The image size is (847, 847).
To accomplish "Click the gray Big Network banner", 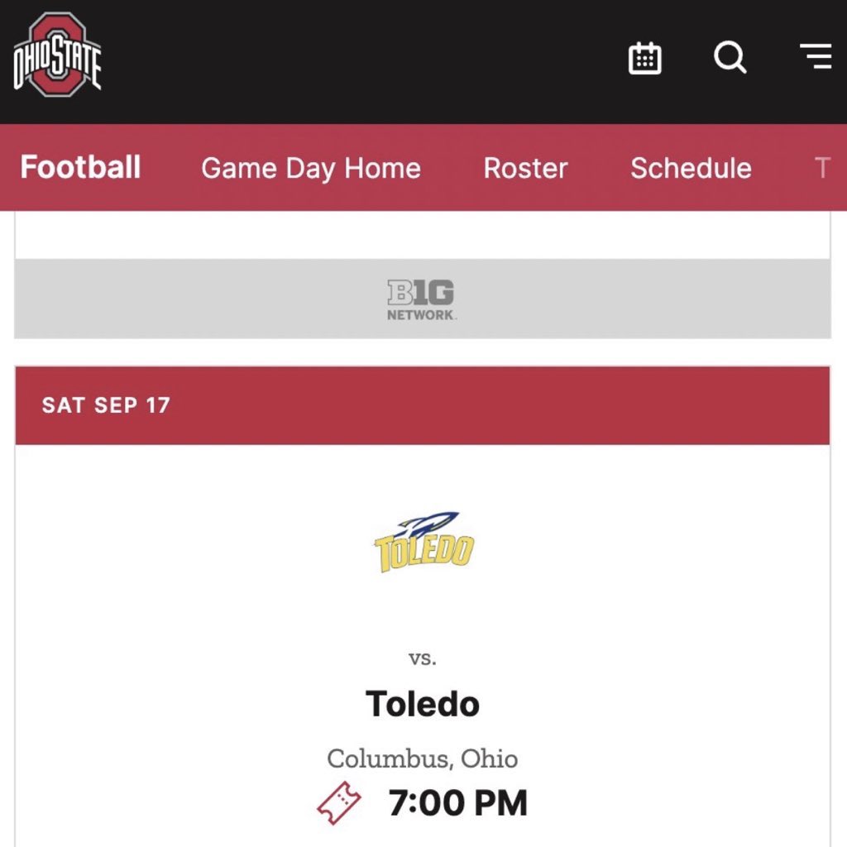I will [423, 299].
